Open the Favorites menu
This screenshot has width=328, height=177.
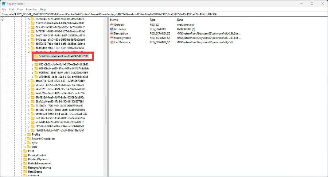pos(31,9)
